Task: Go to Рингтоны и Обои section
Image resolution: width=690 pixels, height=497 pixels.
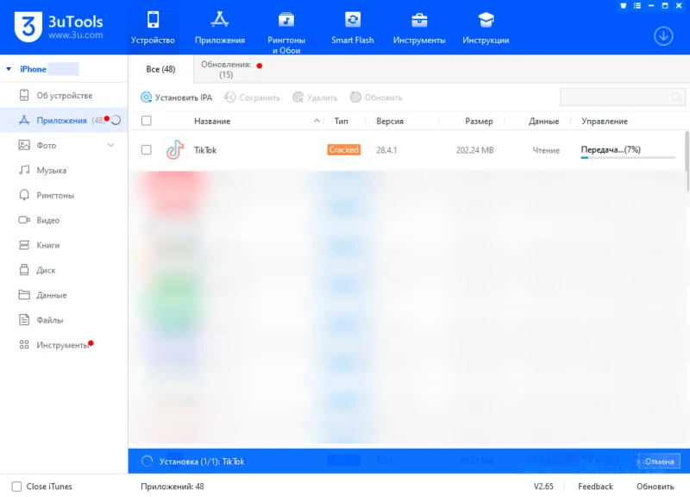Action: click(x=286, y=32)
